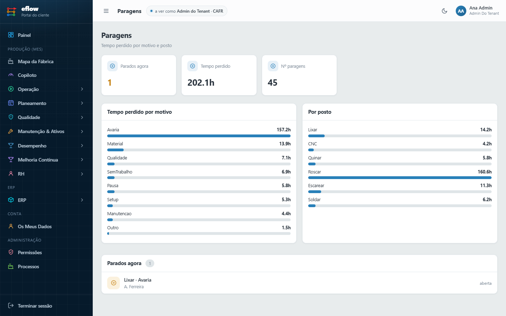Screen dimensions: 506x316
Task: Click the Melhoria Contínua trophy icon
Action: tap(11, 160)
